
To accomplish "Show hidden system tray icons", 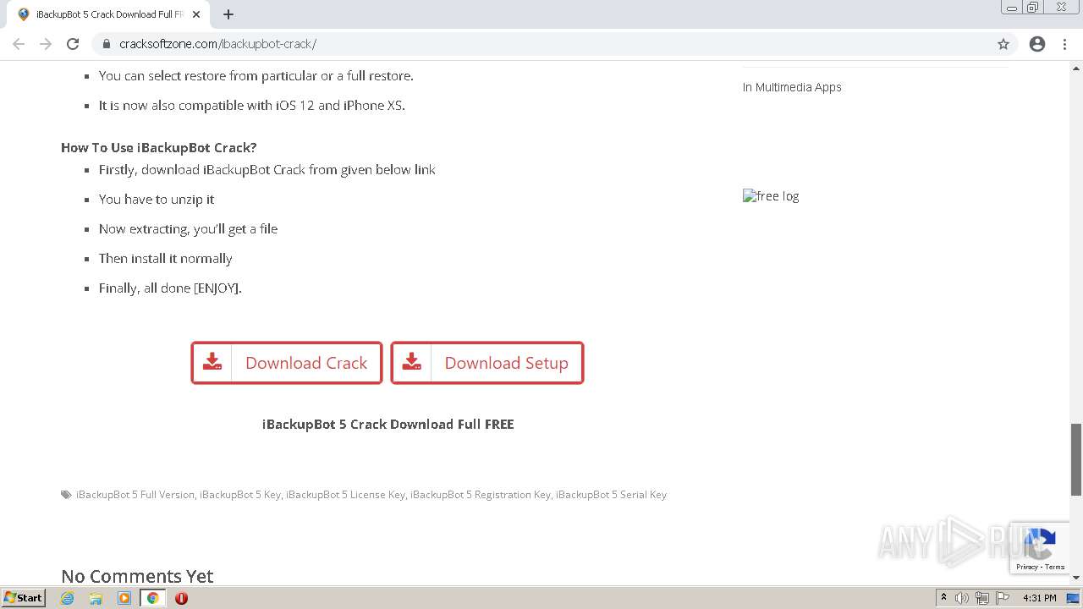I will pyautogui.click(x=943, y=598).
